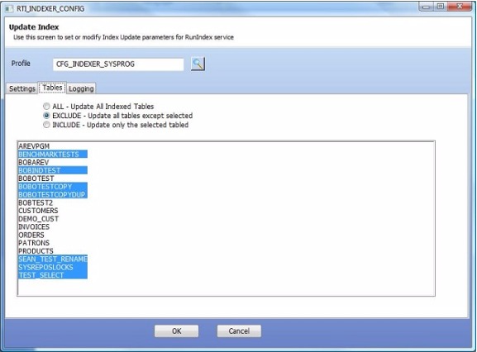The image size is (477, 352).
Task: Click the Cancel button
Action: tap(239, 331)
